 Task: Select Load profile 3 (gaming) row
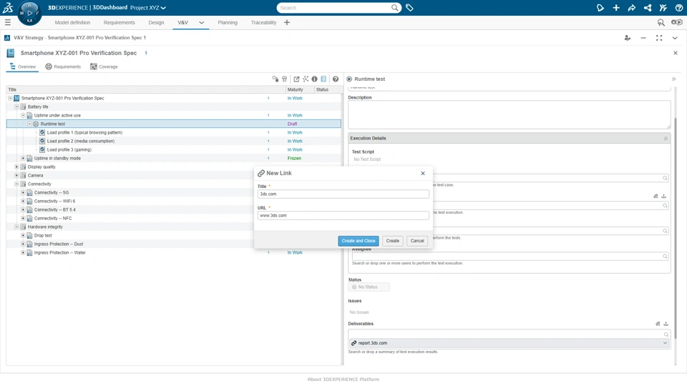point(173,149)
